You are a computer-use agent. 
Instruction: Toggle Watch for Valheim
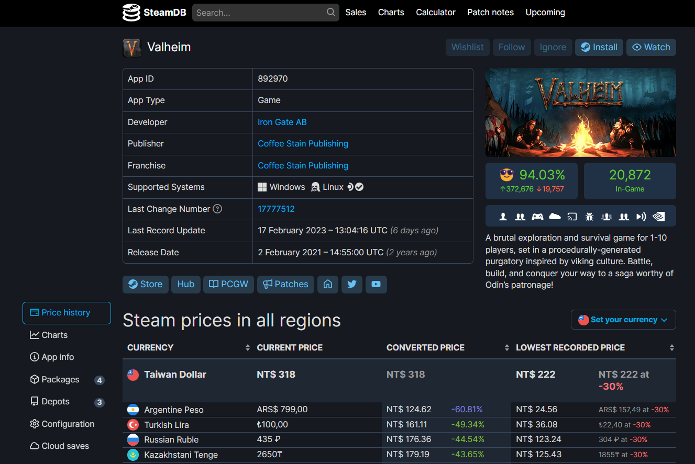[x=651, y=47]
